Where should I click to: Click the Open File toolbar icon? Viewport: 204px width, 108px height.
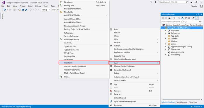tap(20, 10)
